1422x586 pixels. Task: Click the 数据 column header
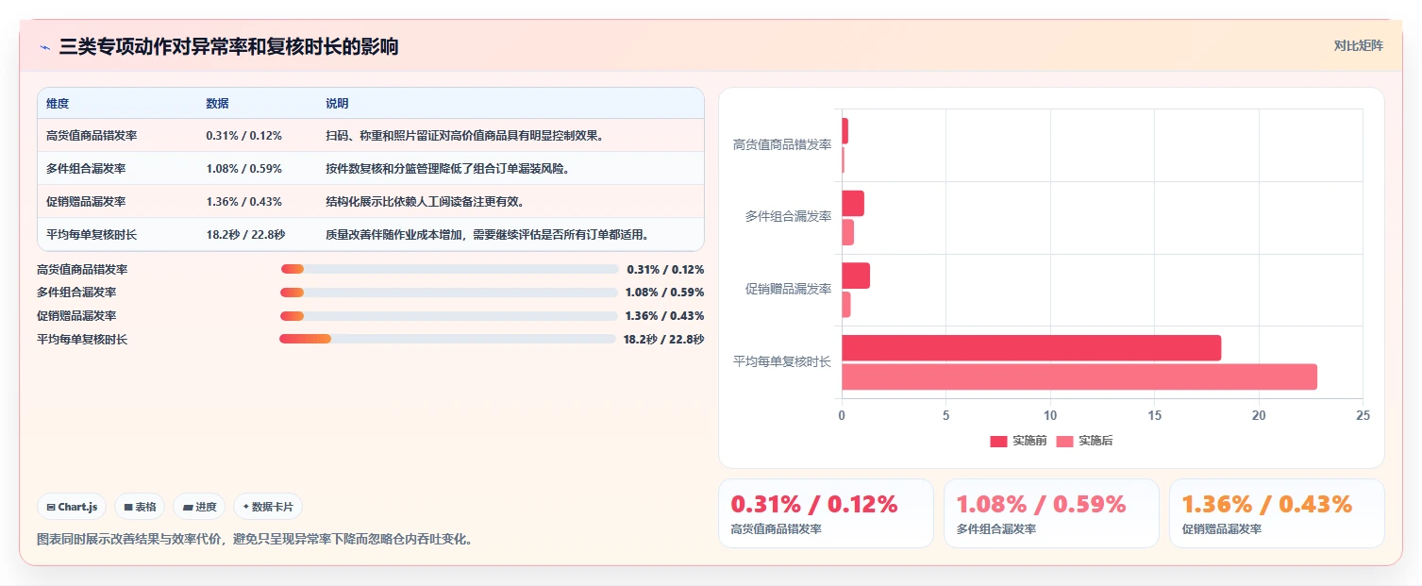(217, 104)
